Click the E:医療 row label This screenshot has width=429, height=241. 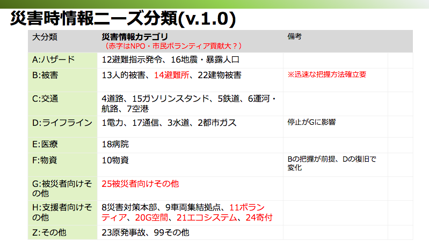pyautogui.click(x=45, y=144)
